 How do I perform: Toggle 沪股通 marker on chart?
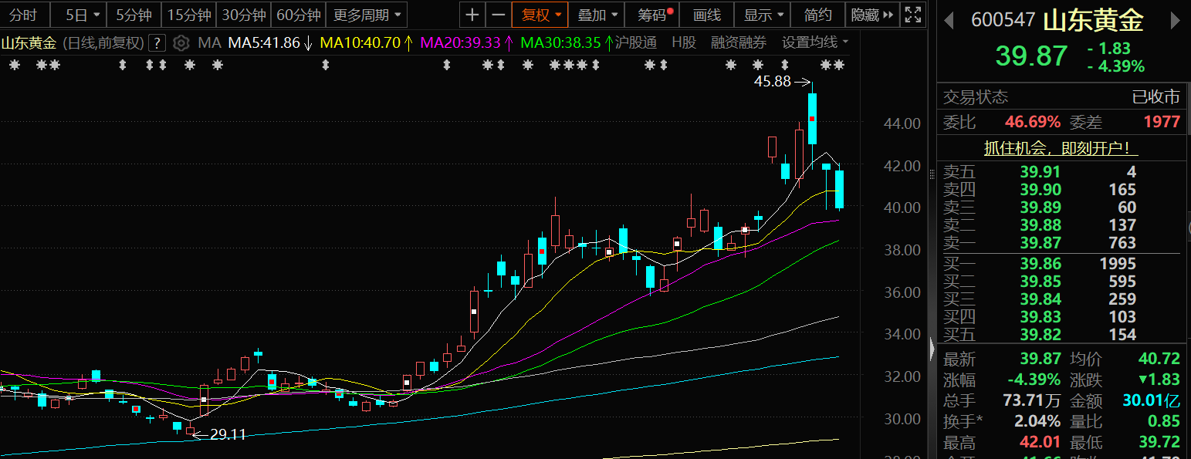[x=635, y=42]
